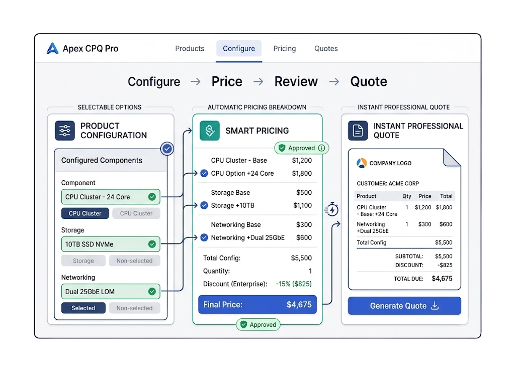The height and width of the screenshot is (372, 515).
Task: Click the bottom Approved badge
Action: tap(258, 324)
